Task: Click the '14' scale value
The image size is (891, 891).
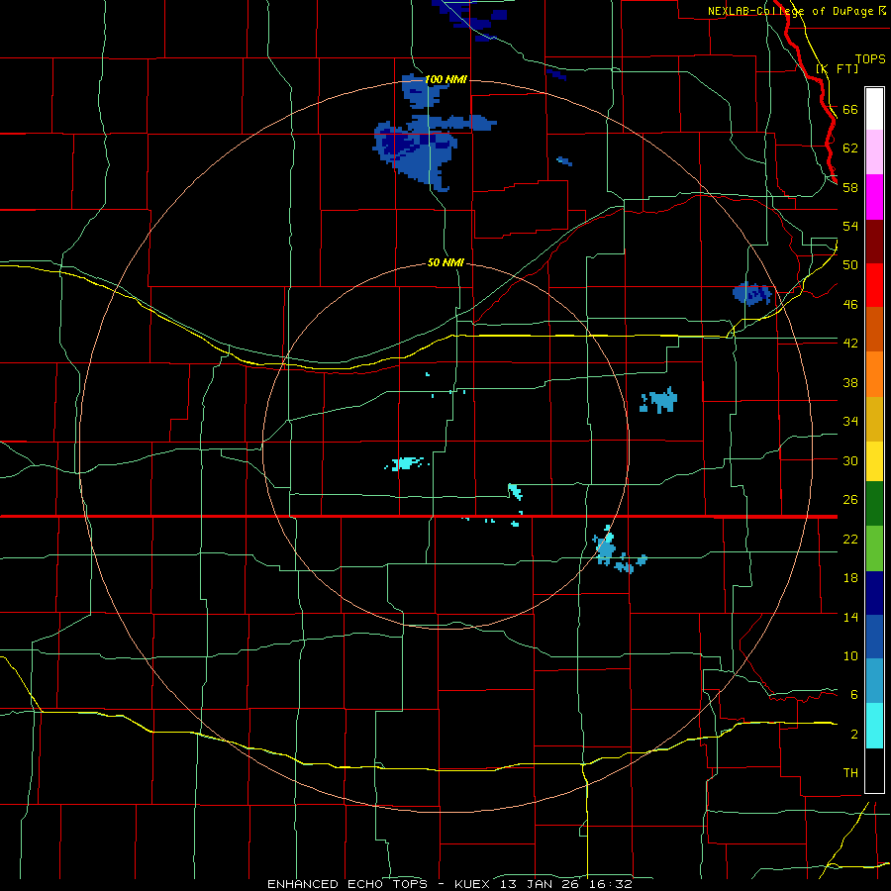Action: [850, 617]
